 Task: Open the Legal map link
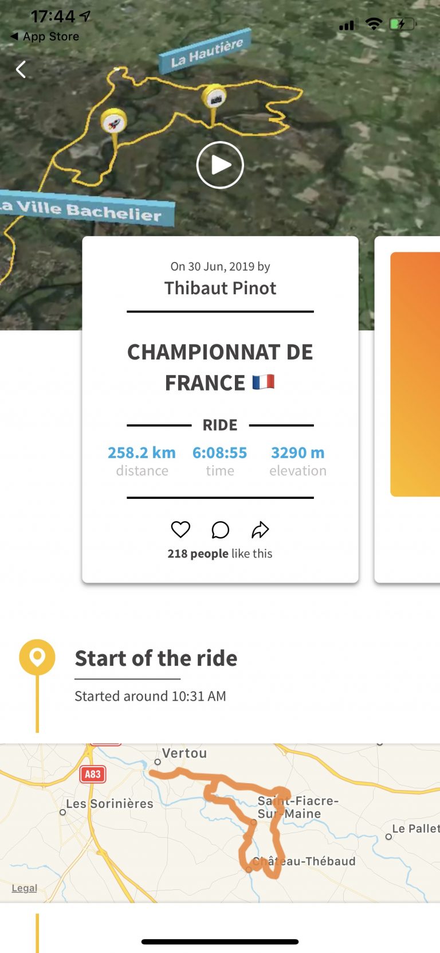[24, 888]
